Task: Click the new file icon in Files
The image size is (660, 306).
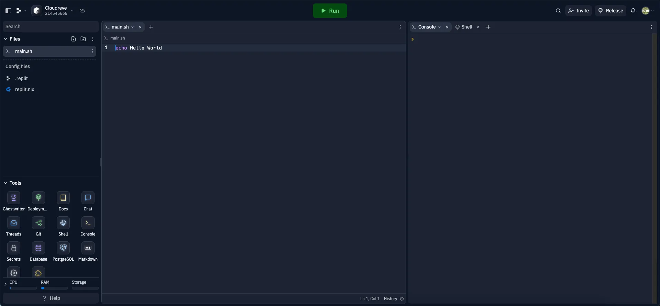Action: coord(74,39)
